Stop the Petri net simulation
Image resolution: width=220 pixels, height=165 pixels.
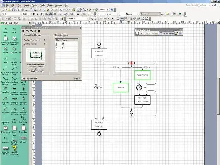[x=23, y=31]
